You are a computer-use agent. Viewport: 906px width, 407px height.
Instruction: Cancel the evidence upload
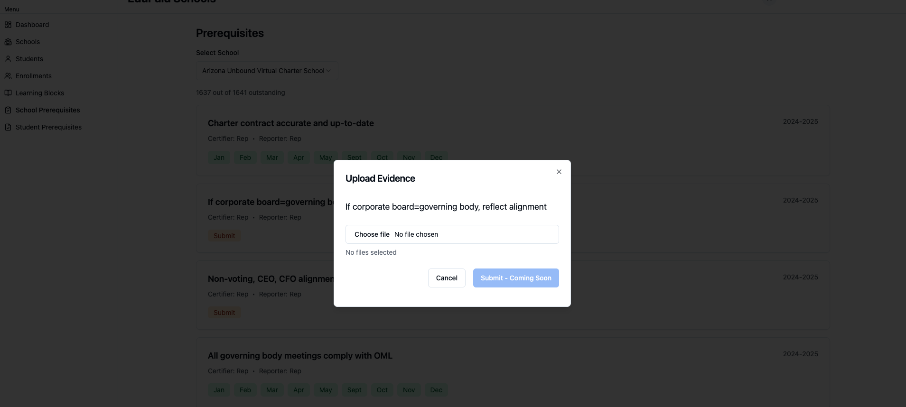[x=447, y=278]
